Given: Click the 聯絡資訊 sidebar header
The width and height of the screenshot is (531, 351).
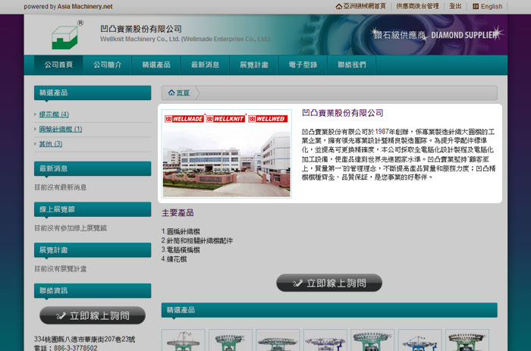Looking at the screenshot, I should pos(93,291).
